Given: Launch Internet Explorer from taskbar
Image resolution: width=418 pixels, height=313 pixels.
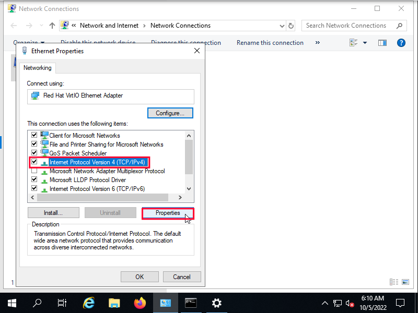Looking at the screenshot, I should point(88,303).
